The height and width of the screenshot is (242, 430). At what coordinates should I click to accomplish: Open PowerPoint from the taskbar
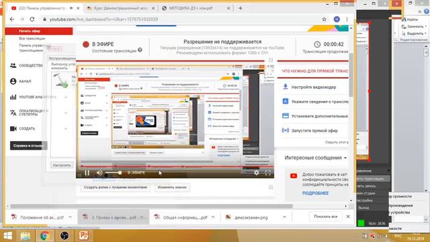(x=83, y=236)
